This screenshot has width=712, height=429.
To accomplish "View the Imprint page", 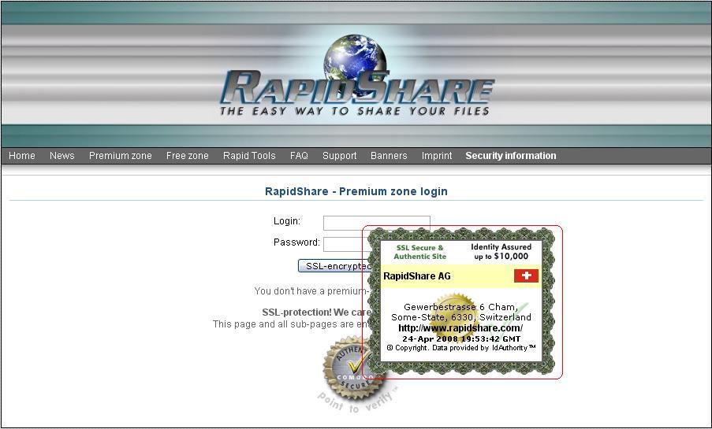I will (x=436, y=156).
